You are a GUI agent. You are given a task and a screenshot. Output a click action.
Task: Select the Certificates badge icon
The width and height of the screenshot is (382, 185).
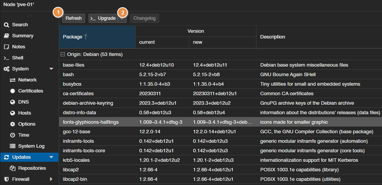pyautogui.click(x=13, y=91)
